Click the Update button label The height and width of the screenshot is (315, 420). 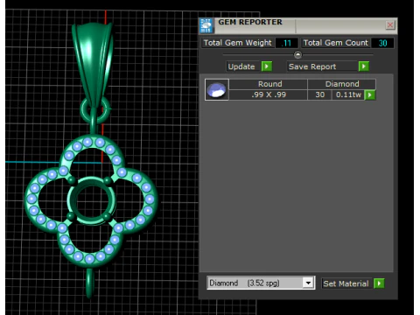pos(241,66)
